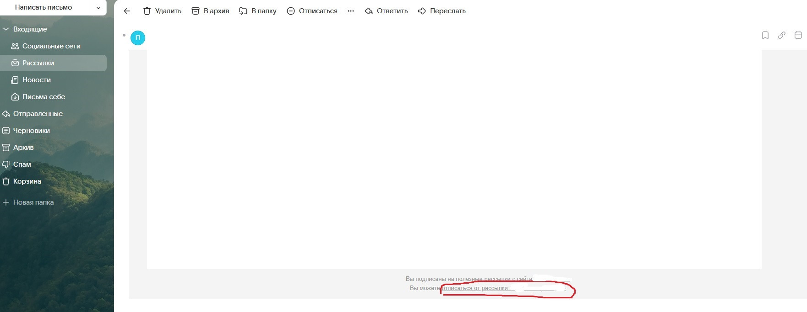The image size is (807, 312).
Task: Click the calendar icon at top right
Action: point(798,35)
